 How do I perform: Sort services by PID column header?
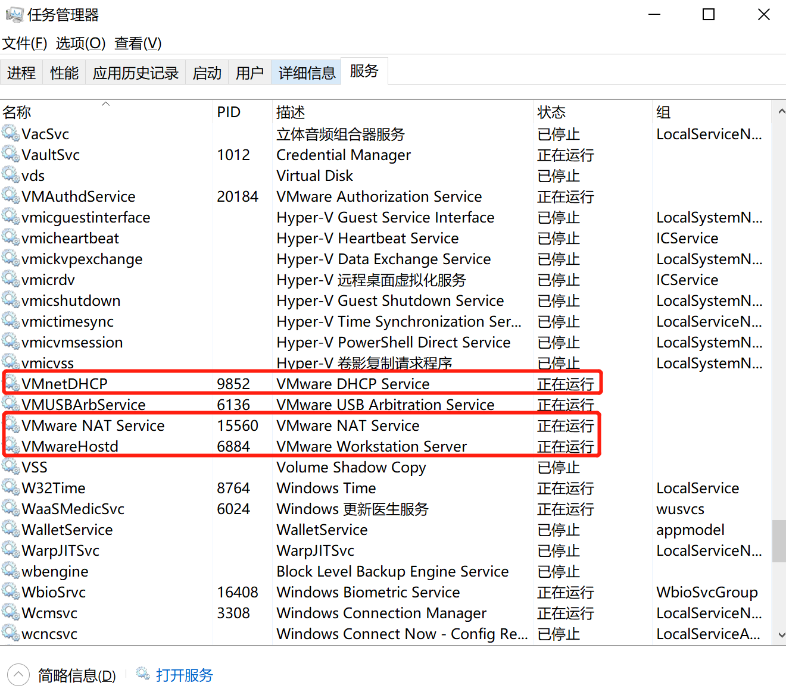(x=242, y=112)
